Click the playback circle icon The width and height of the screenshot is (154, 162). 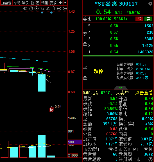click(37, 8)
